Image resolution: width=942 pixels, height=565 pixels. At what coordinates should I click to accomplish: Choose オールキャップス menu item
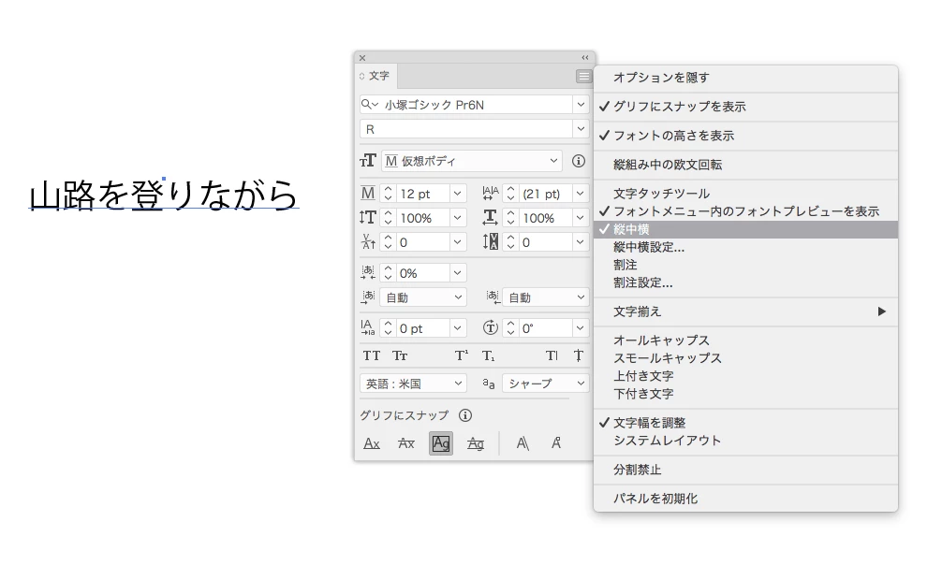(x=745, y=340)
